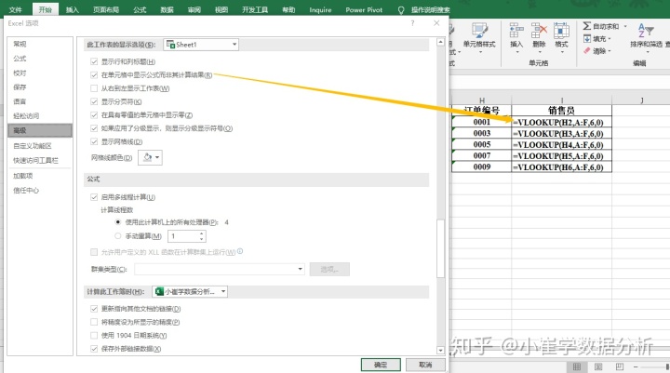The height and width of the screenshot is (373, 670).
Task: Click the 自动求和 sigma icon
Action: tap(587, 26)
